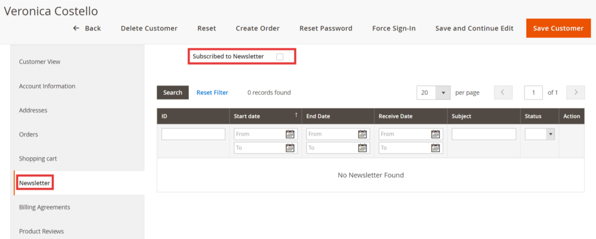This screenshot has height=239, width=596.
Task: Click the 'Veronica Costello' page title
Action: tap(51, 11)
